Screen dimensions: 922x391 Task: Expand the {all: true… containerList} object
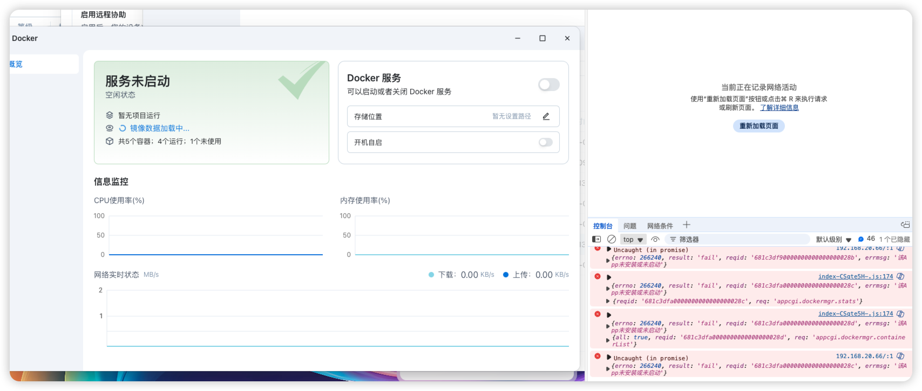point(608,340)
